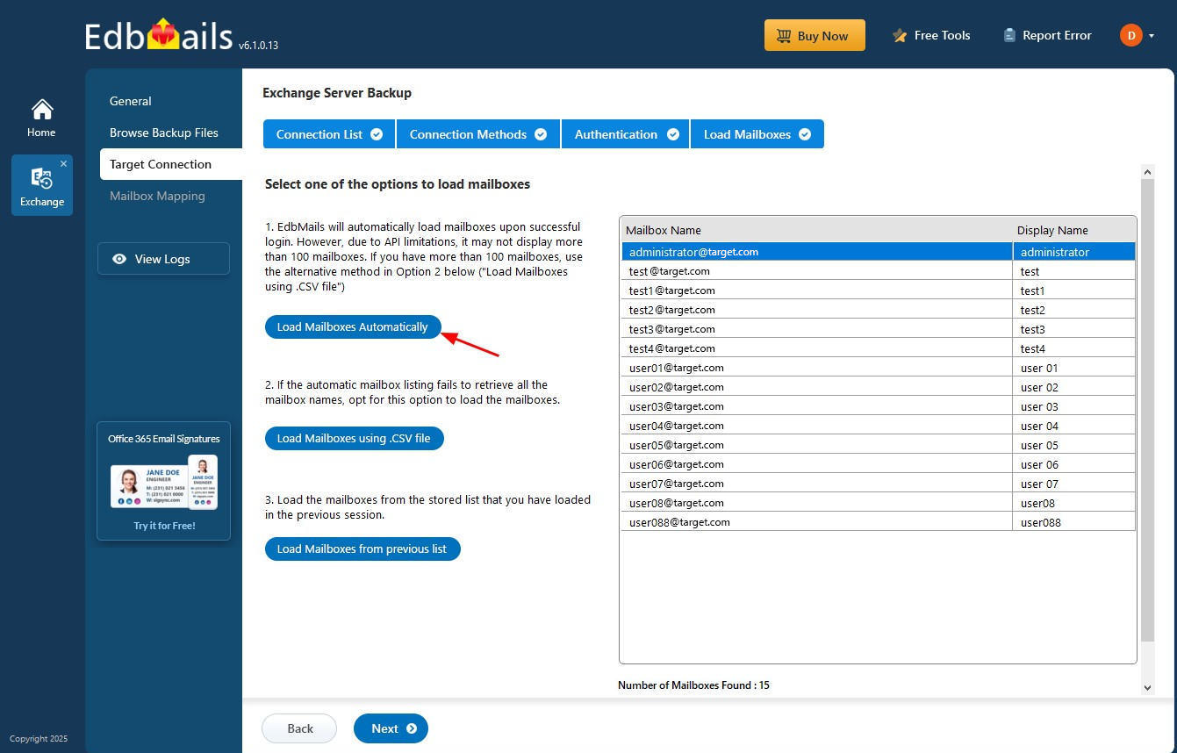Screen dimensions: 1177x753
Task: Click the Next button
Action: tap(391, 728)
